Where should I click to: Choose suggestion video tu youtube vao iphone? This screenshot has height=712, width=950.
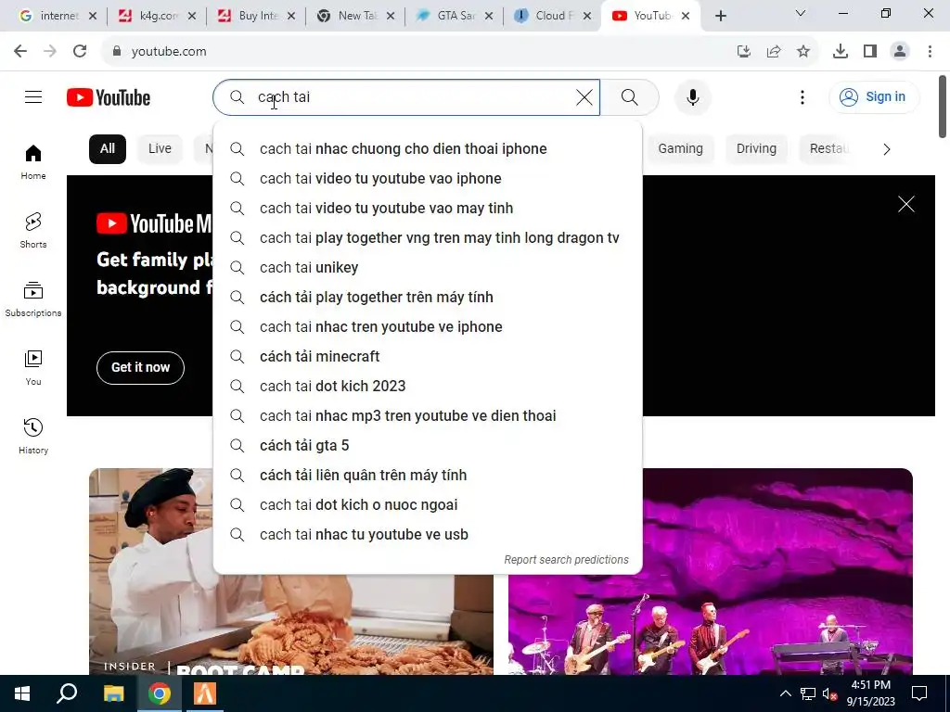(428, 179)
